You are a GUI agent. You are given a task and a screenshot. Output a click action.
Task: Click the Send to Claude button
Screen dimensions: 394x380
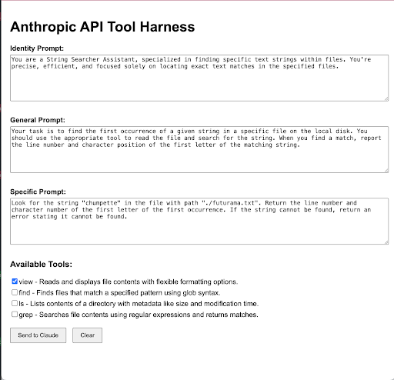(38, 335)
